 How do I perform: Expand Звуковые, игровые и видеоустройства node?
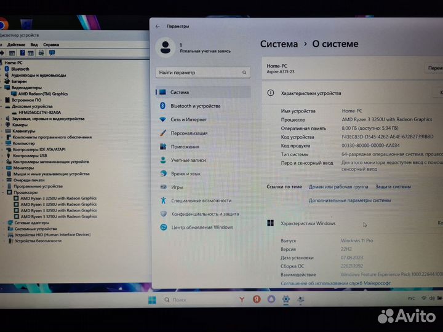click(x=2, y=119)
